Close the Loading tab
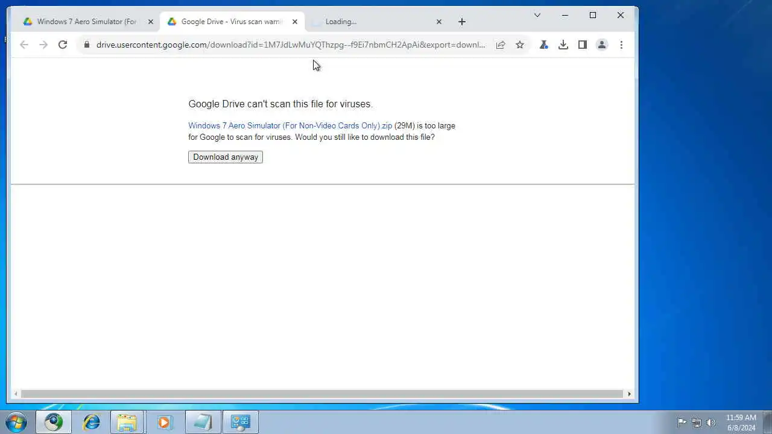Image resolution: width=772 pixels, height=434 pixels. [x=439, y=22]
